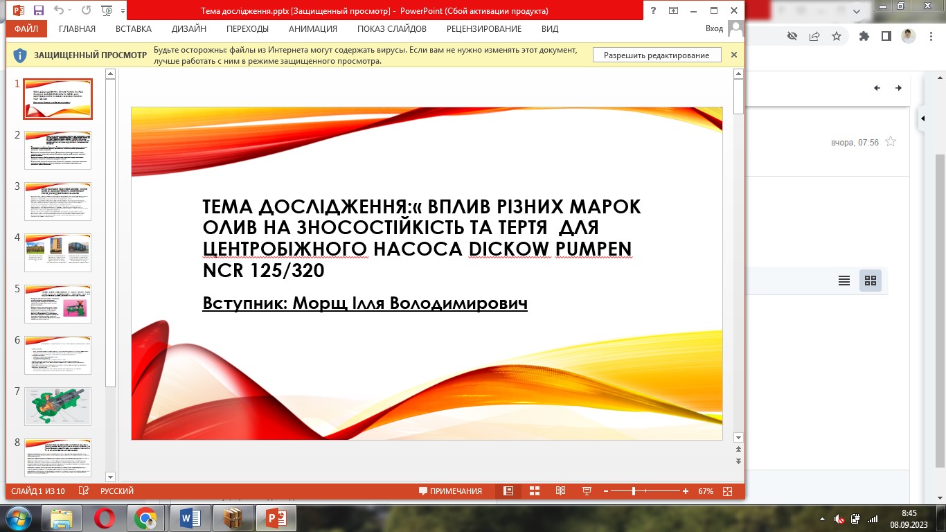Open the ФАЙЛ tab

pos(26,29)
